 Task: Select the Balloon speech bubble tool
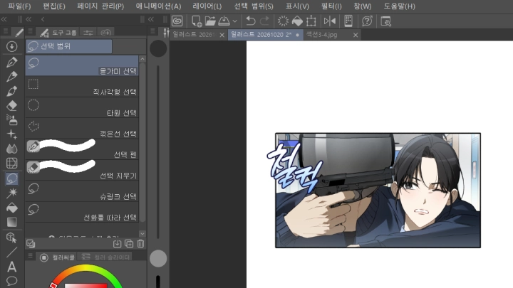[12, 281]
